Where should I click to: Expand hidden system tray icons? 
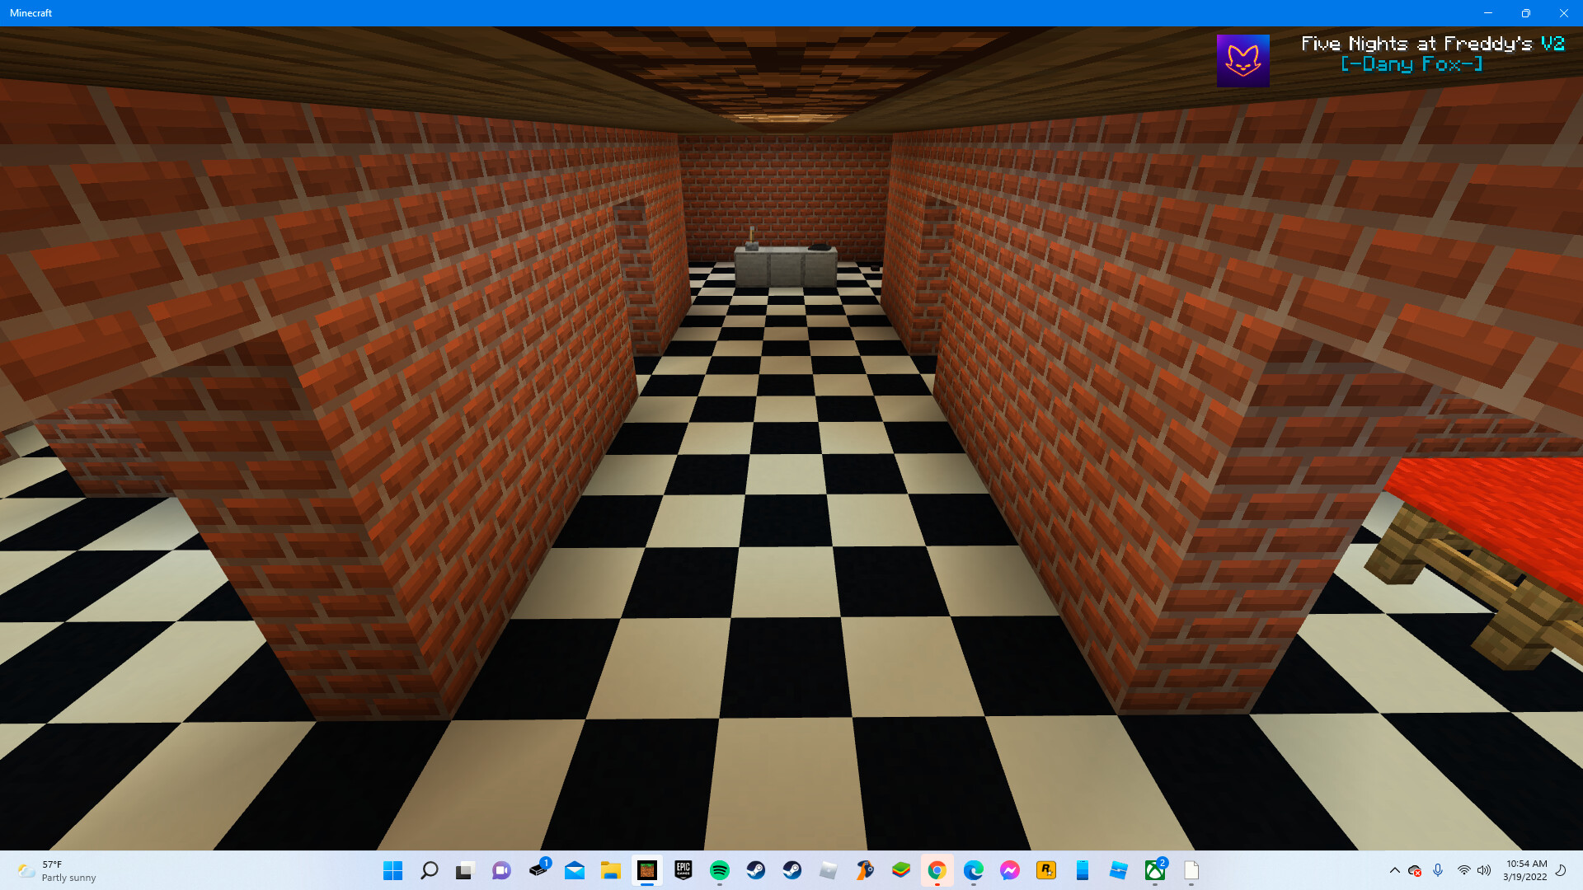[x=1394, y=870]
